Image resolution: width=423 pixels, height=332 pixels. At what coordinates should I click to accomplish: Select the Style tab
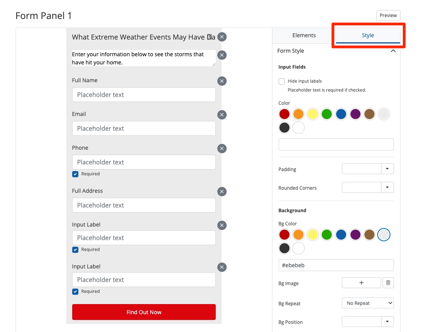[x=368, y=35]
